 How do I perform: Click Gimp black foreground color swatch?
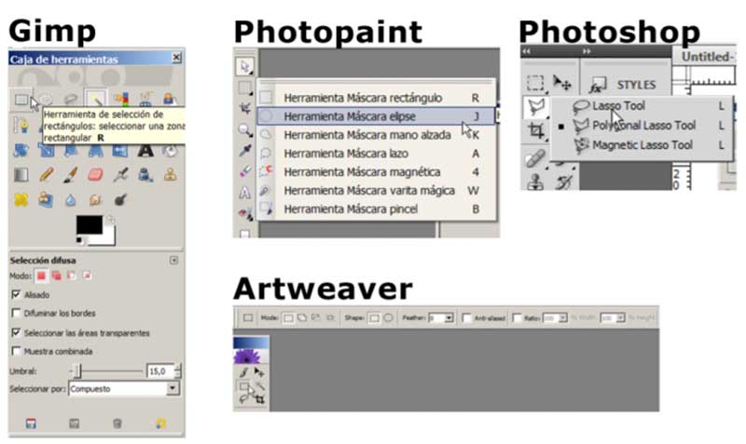click(89, 224)
